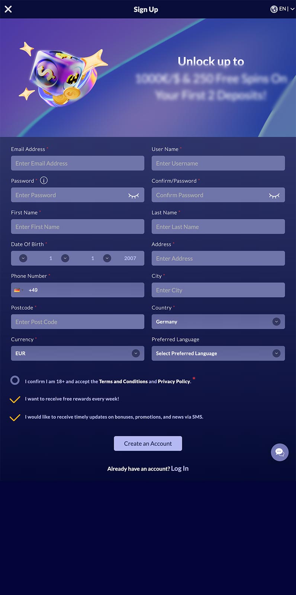Click the globe language icon
Viewport: 296px width, 595px height.
pyautogui.click(x=274, y=9)
